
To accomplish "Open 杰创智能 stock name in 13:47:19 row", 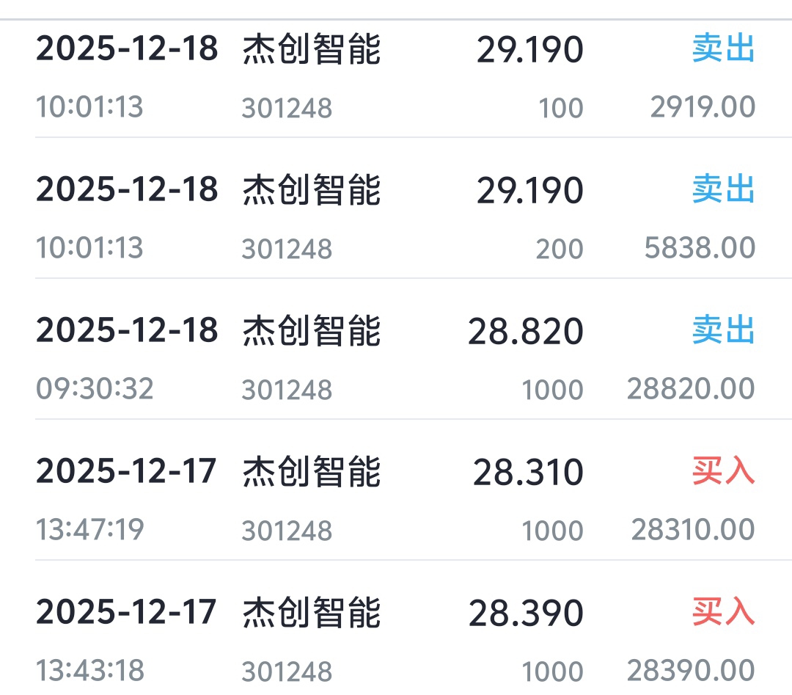I will (312, 472).
